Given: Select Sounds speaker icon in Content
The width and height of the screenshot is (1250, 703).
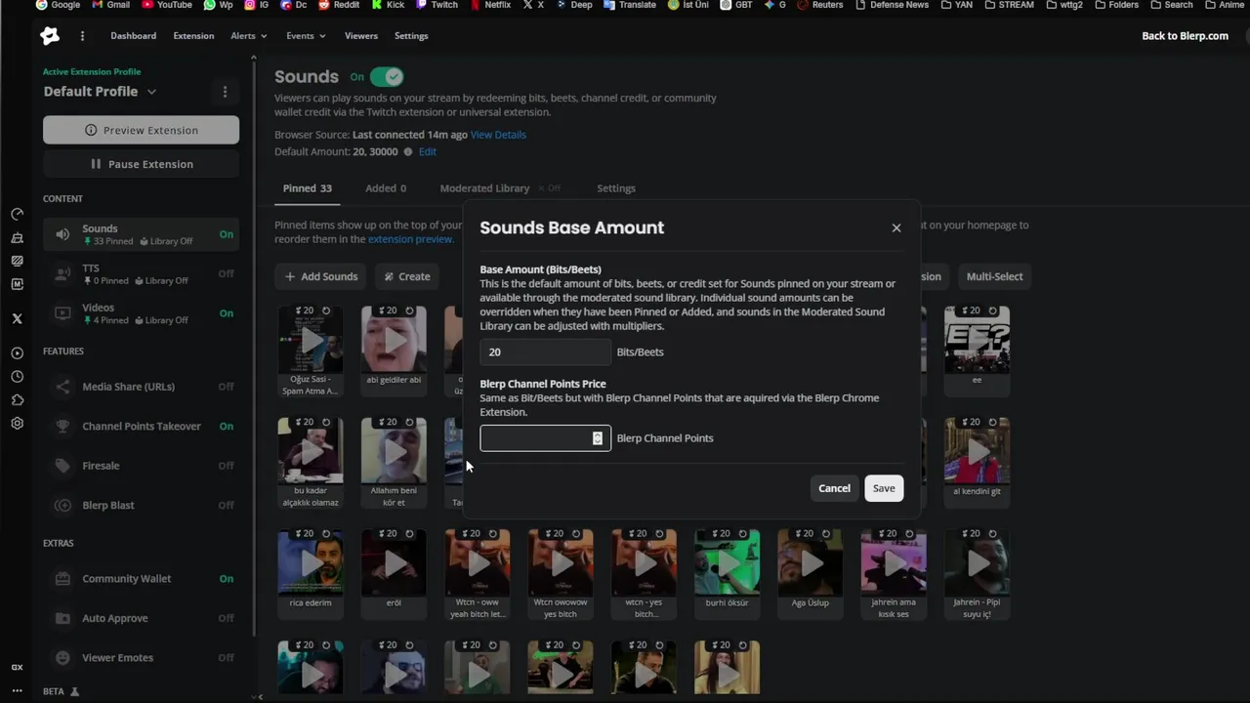Looking at the screenshot, I should (62, 234).
